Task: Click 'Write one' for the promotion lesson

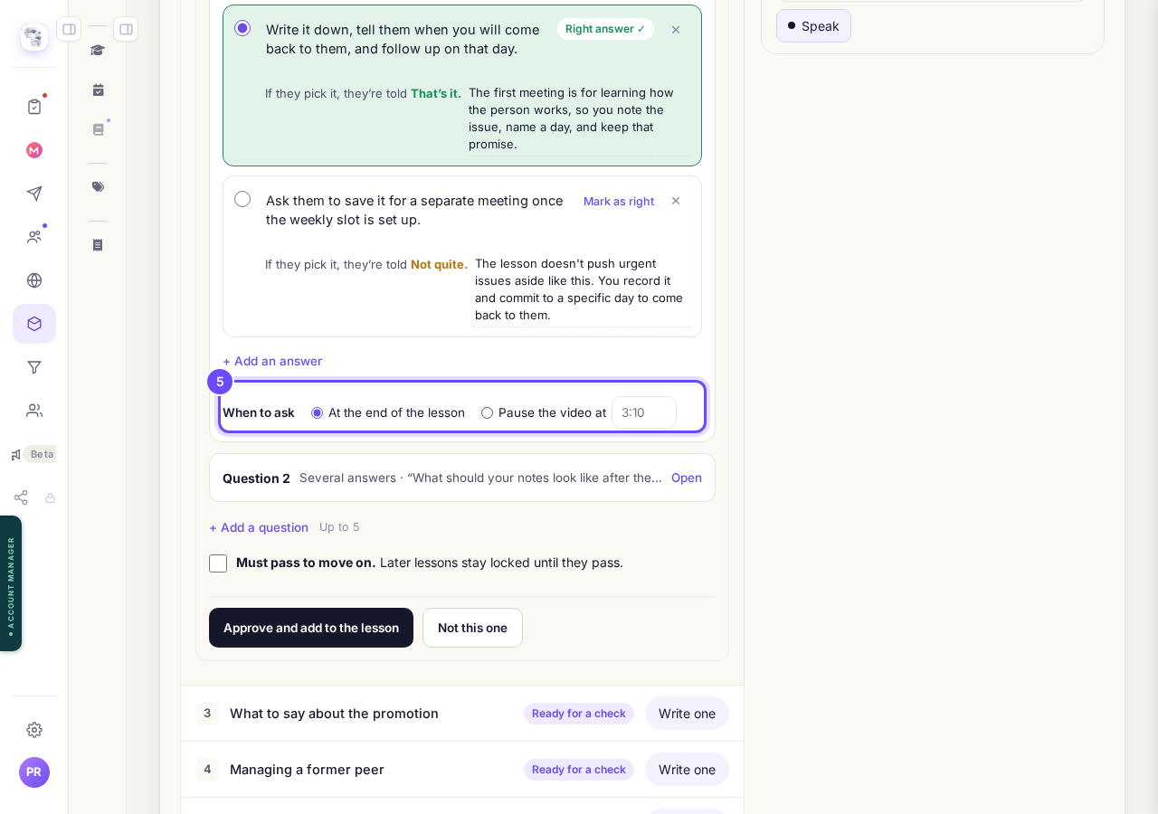Action: [x=687, y=714]
